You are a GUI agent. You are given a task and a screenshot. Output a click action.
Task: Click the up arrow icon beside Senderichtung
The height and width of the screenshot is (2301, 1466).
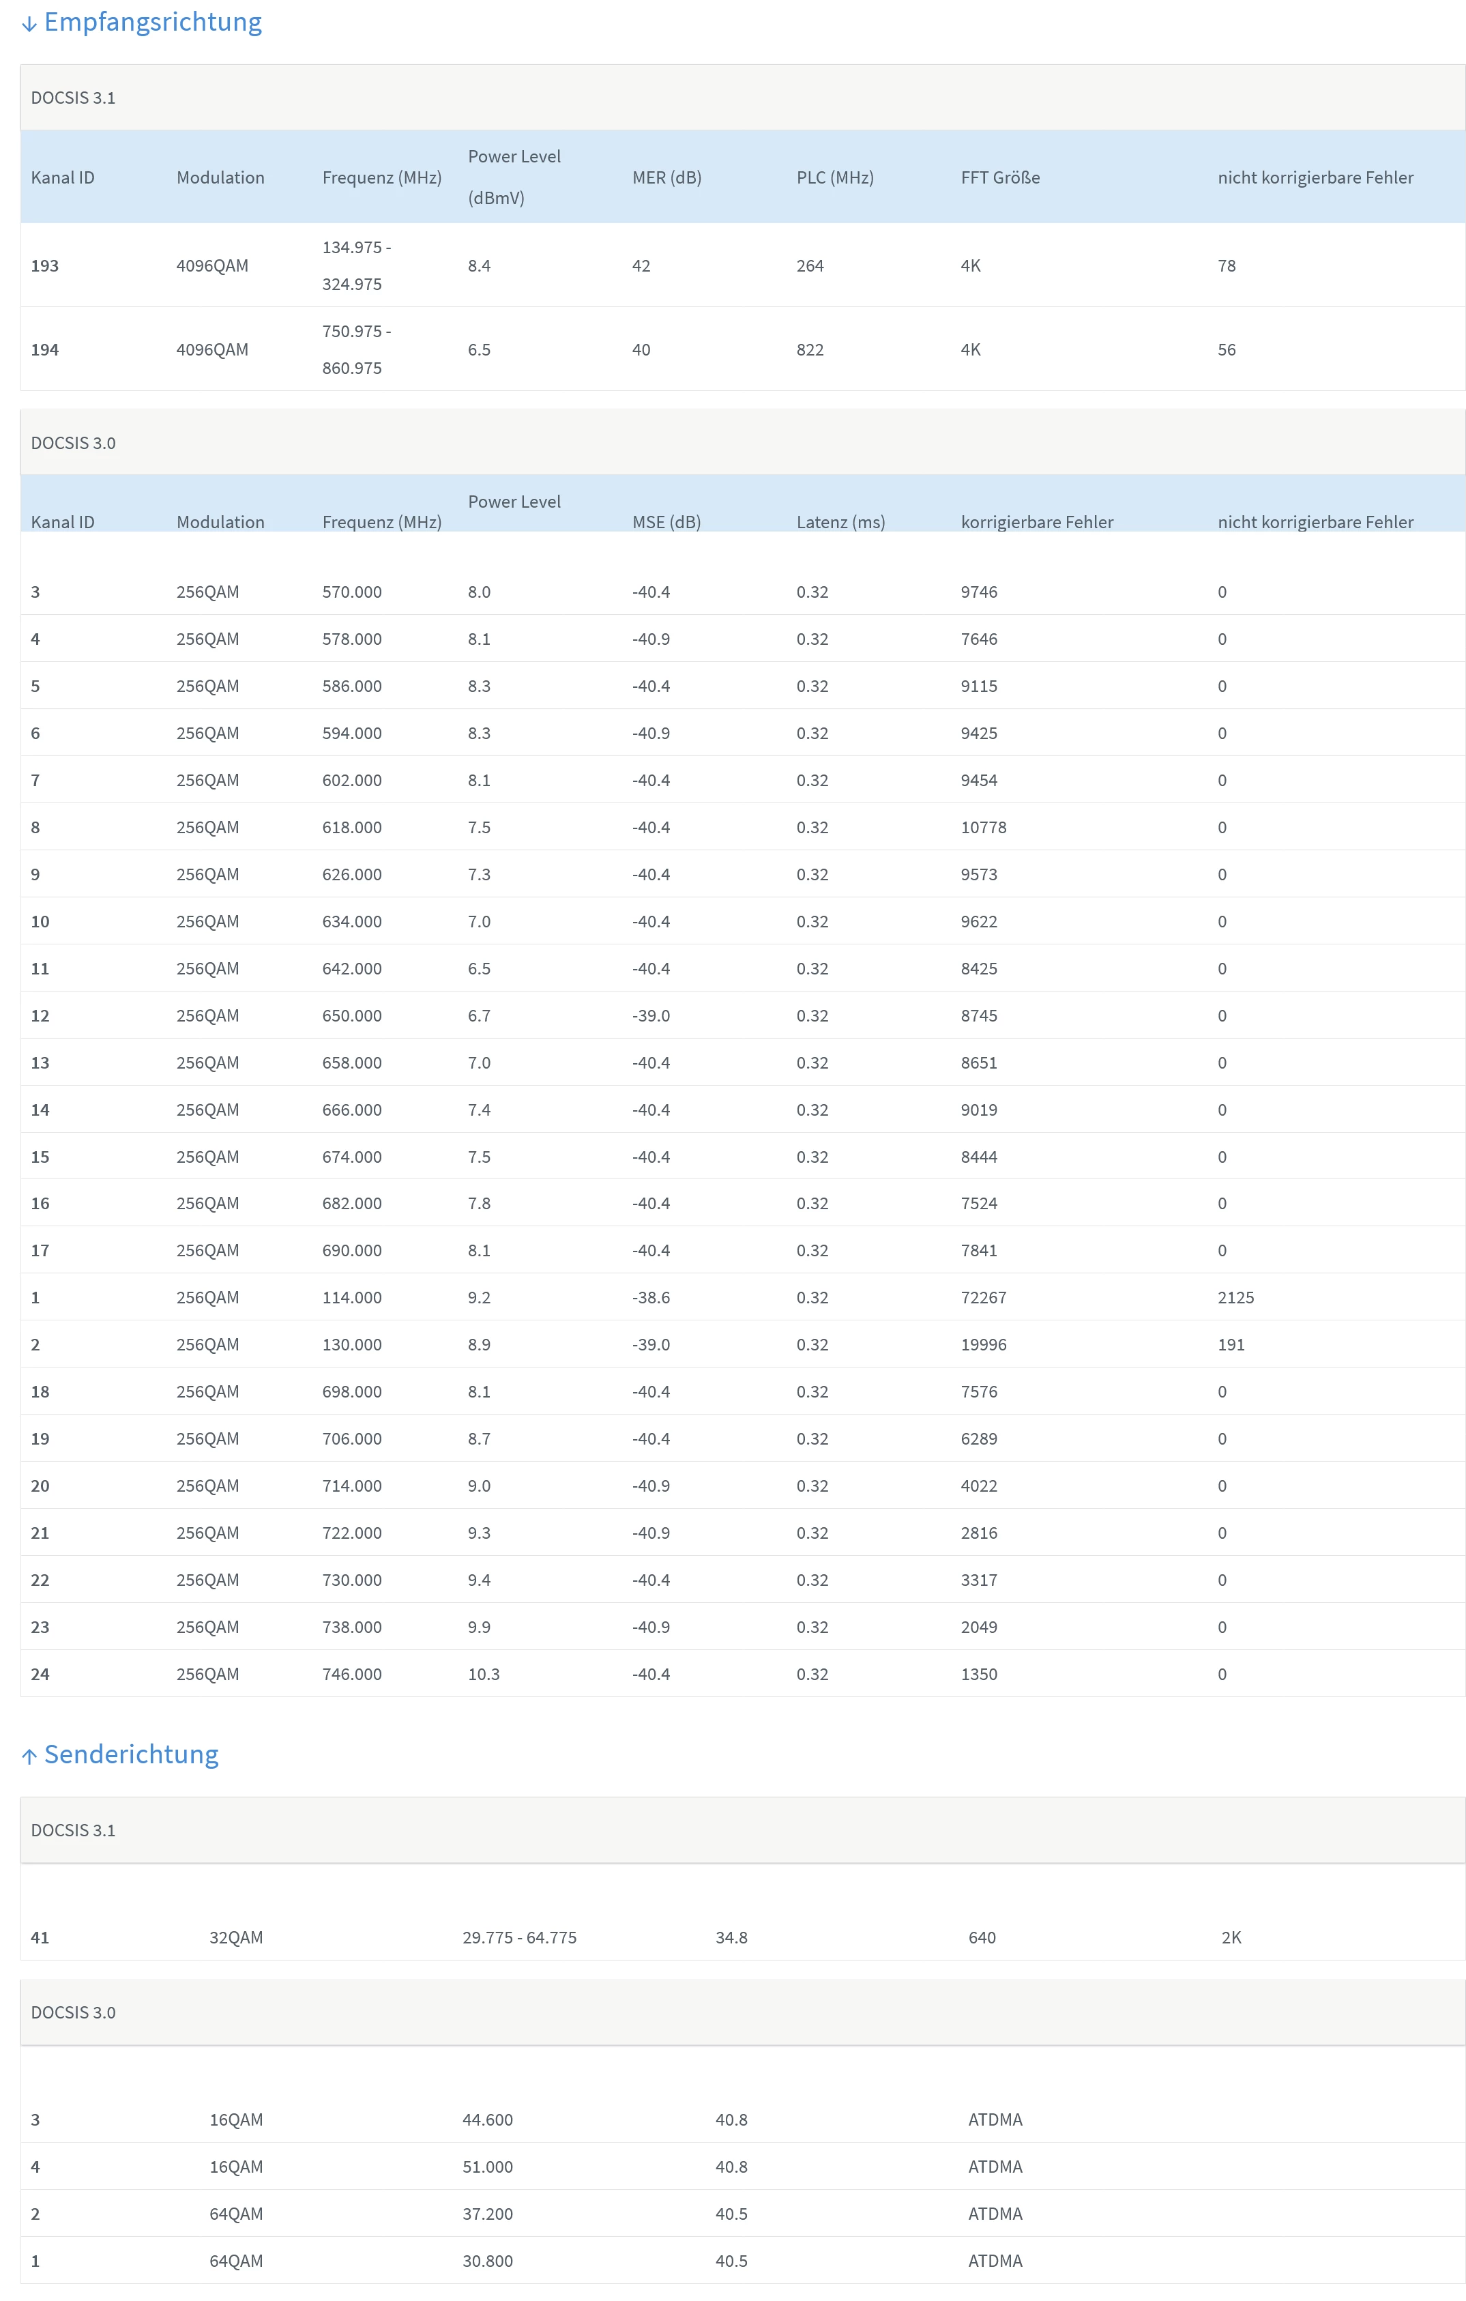[29, 1756]
